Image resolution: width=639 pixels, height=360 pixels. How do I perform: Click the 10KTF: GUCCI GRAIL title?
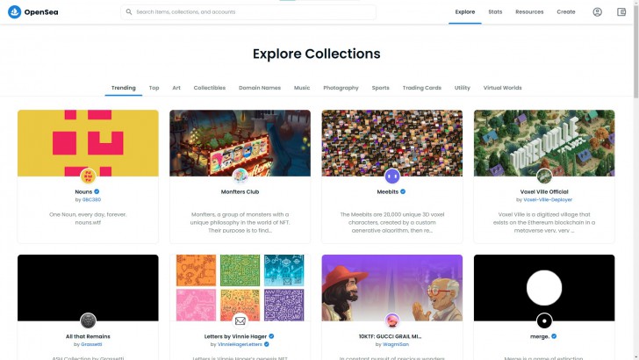click(x=390, y=336)
